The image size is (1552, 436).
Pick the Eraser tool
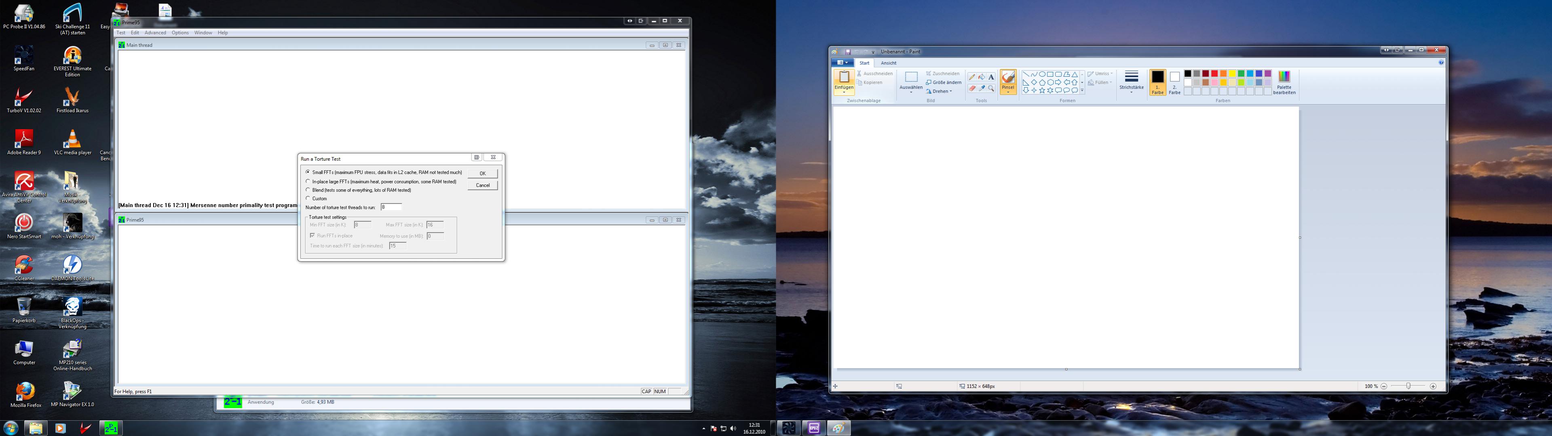click(972, 88)
